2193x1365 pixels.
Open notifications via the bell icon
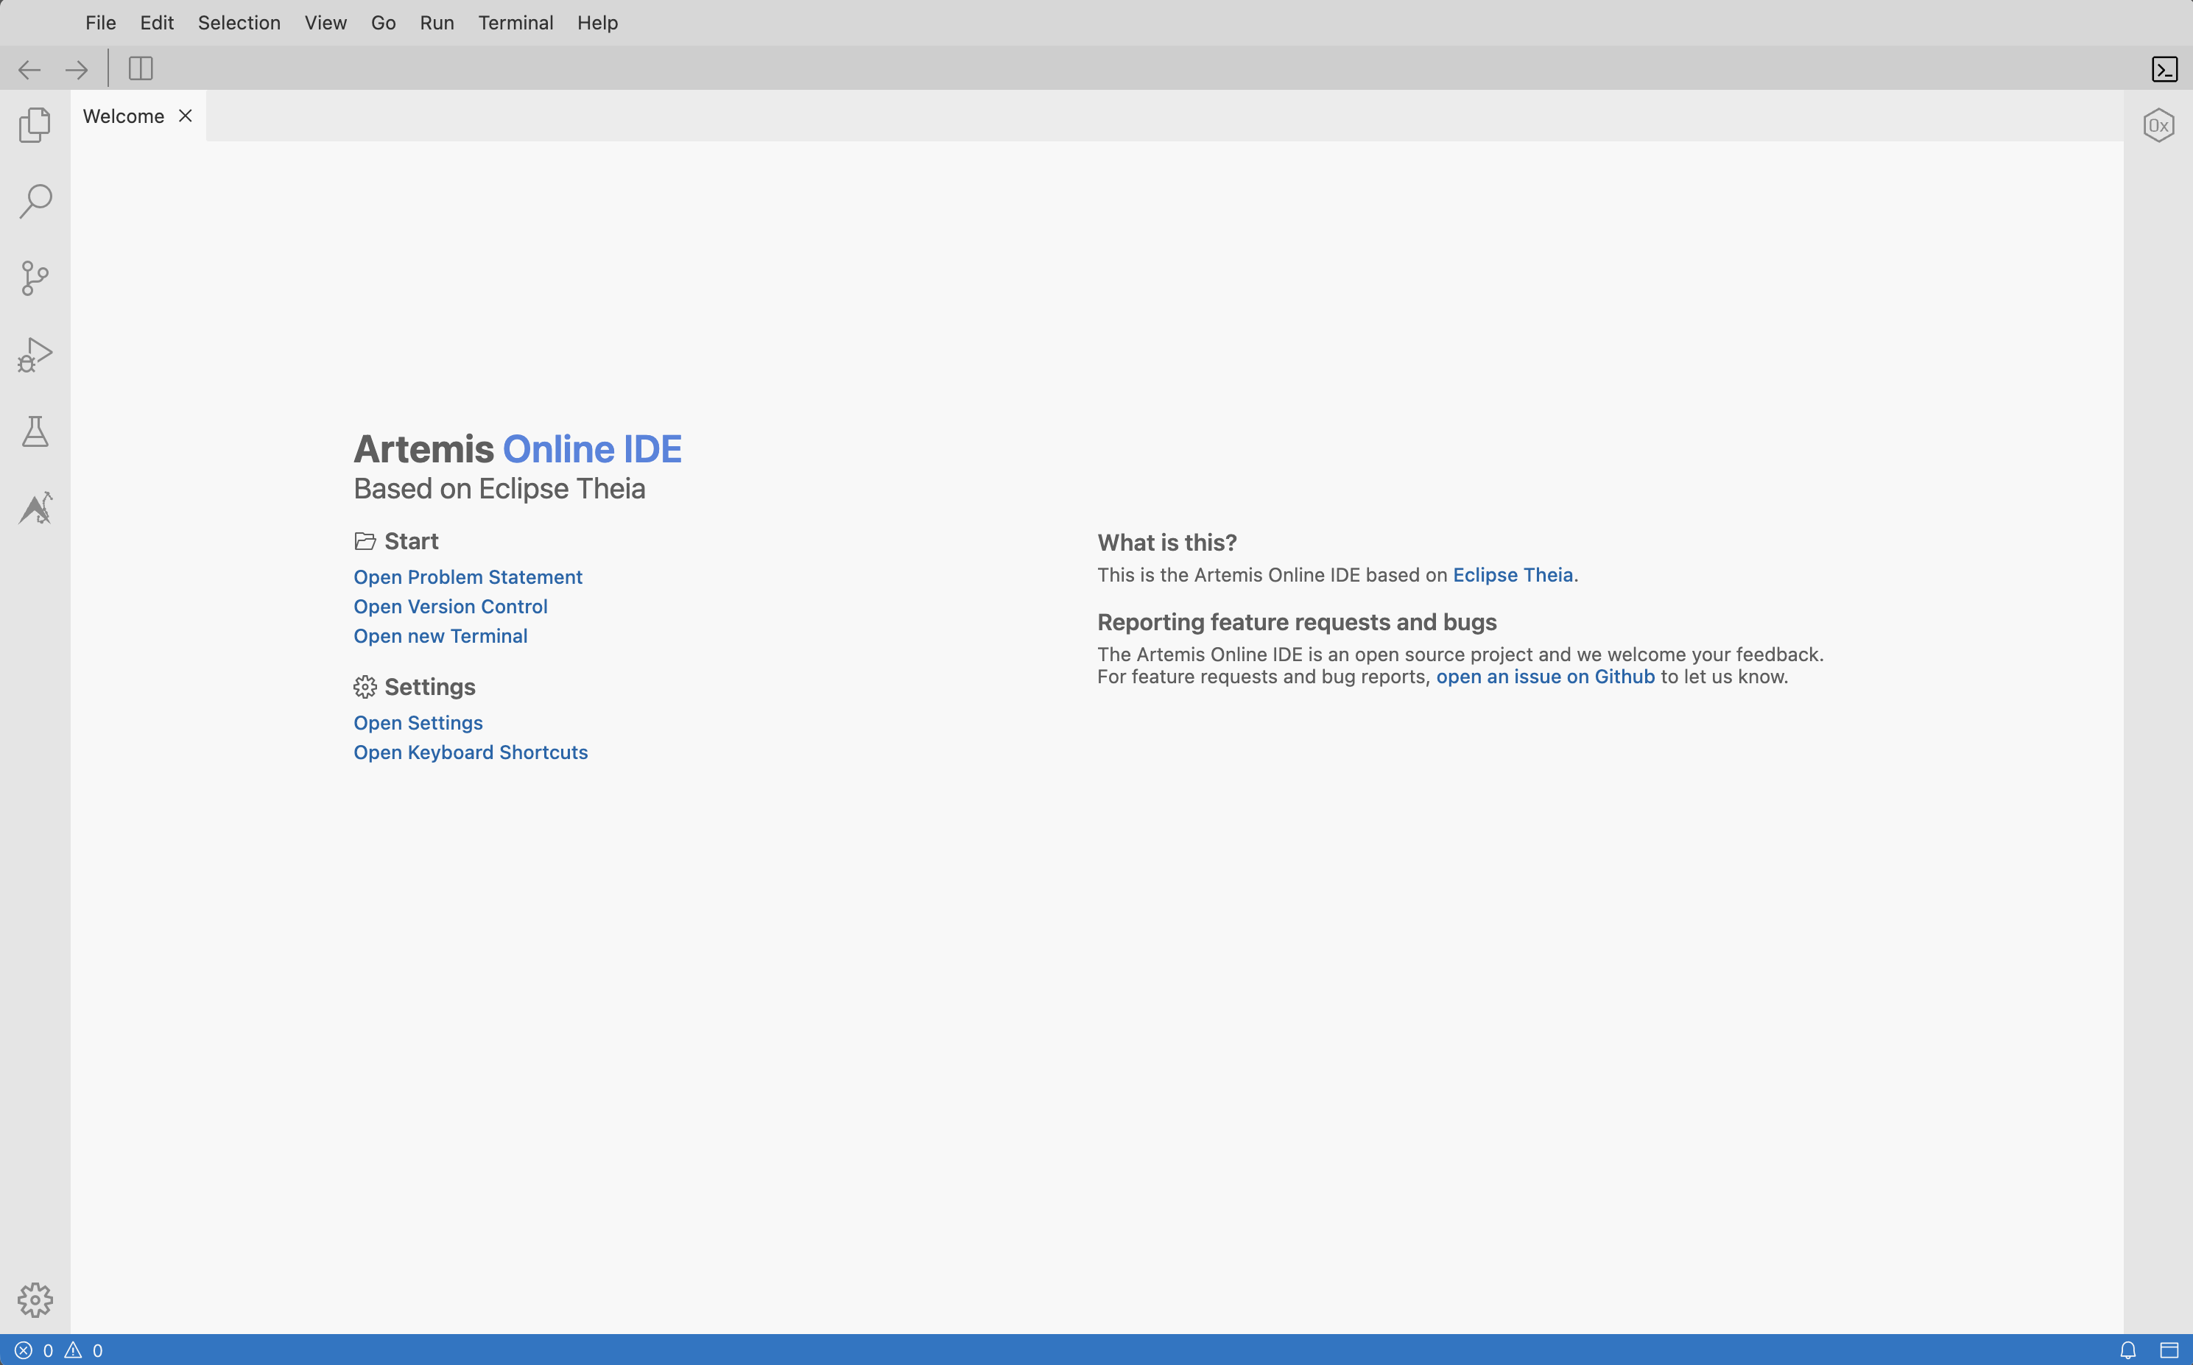coord(2128,1350)
